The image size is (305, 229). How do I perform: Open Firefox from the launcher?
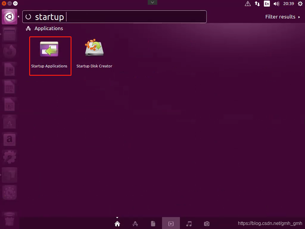pyautogui.click(x=9, y=51)
